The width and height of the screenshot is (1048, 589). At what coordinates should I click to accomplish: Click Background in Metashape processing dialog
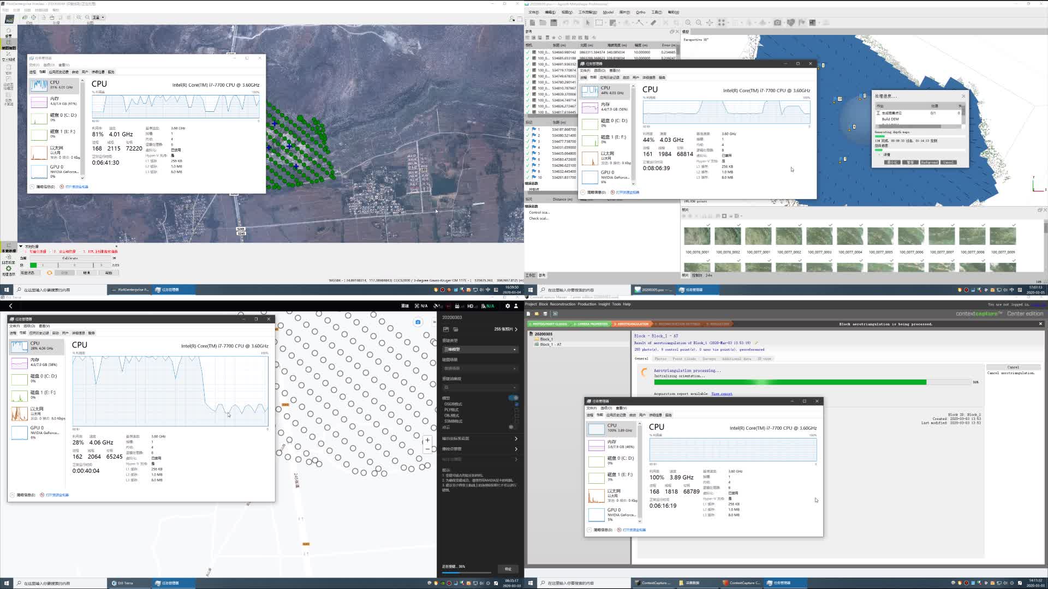point(929,163)
